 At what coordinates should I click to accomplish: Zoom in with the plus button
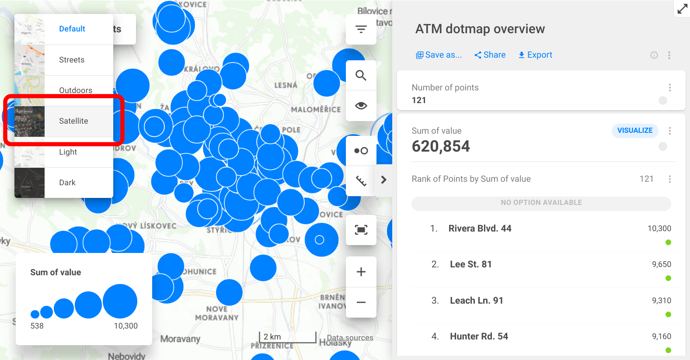coord(361,272)
